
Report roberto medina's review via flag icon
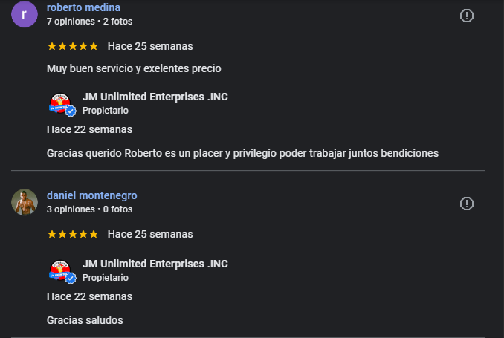click(467, 16)
